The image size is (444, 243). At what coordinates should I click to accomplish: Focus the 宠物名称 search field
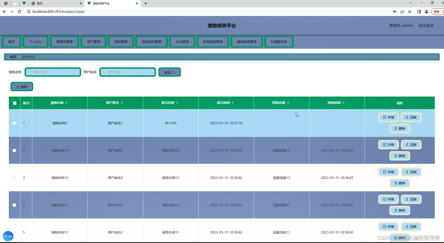[x=53, y=72]
